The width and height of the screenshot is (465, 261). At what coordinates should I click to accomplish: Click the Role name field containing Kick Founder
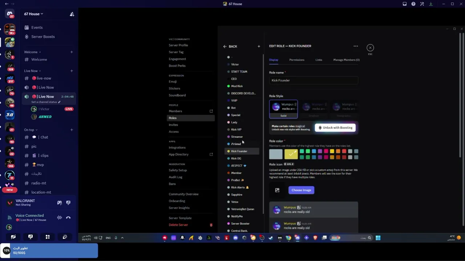tap(314, 80)
